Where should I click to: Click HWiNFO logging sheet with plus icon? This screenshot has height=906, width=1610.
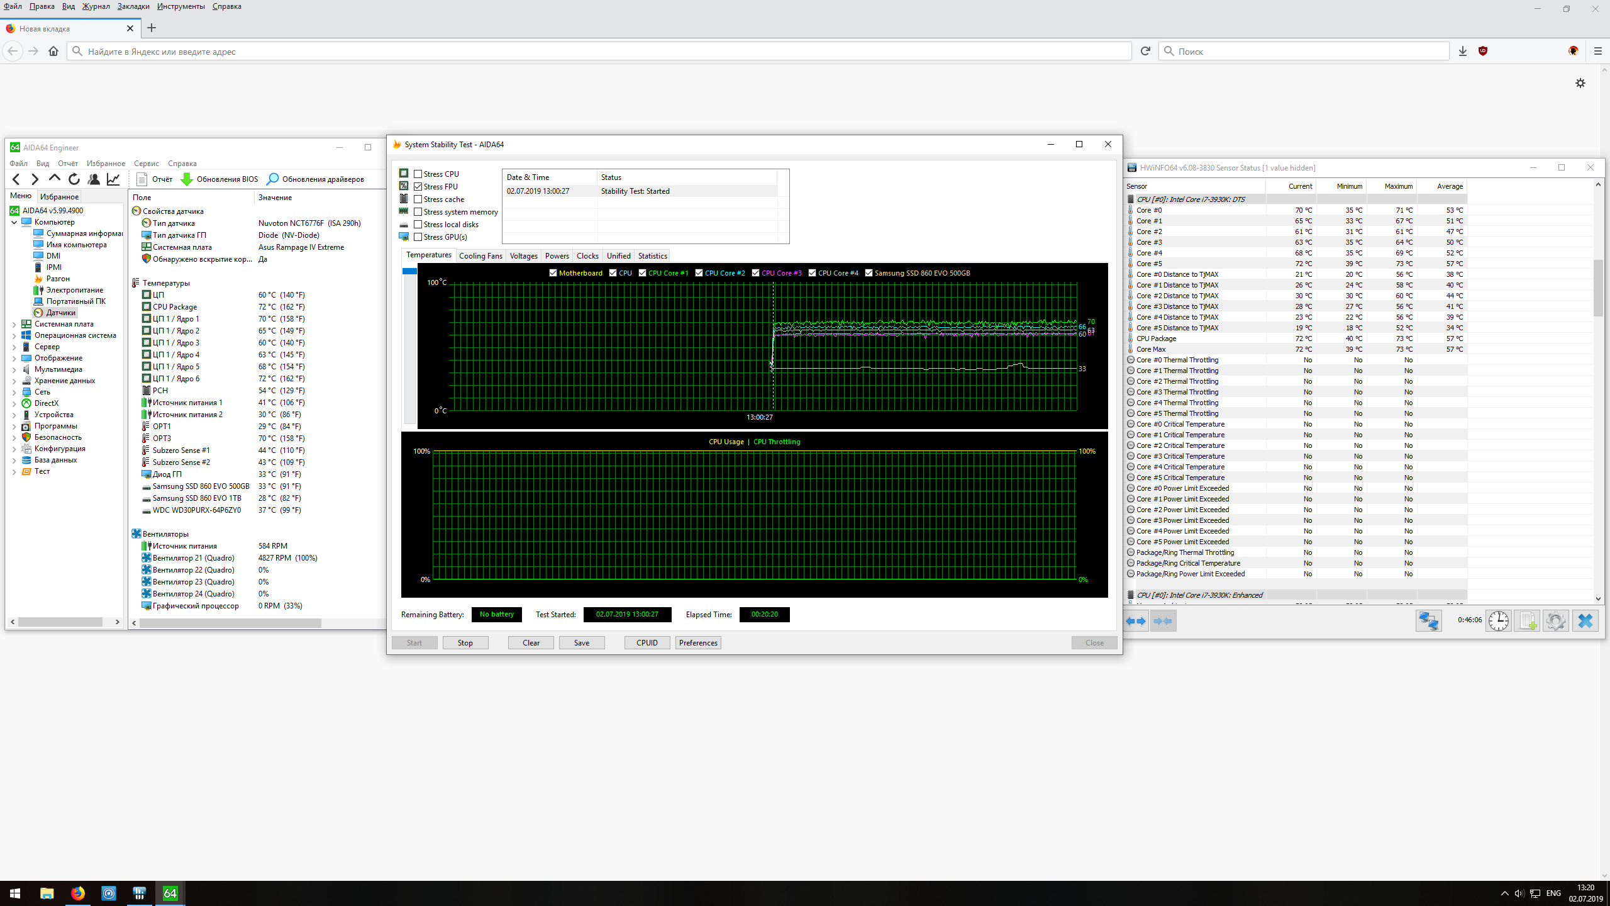[1528, 621]
